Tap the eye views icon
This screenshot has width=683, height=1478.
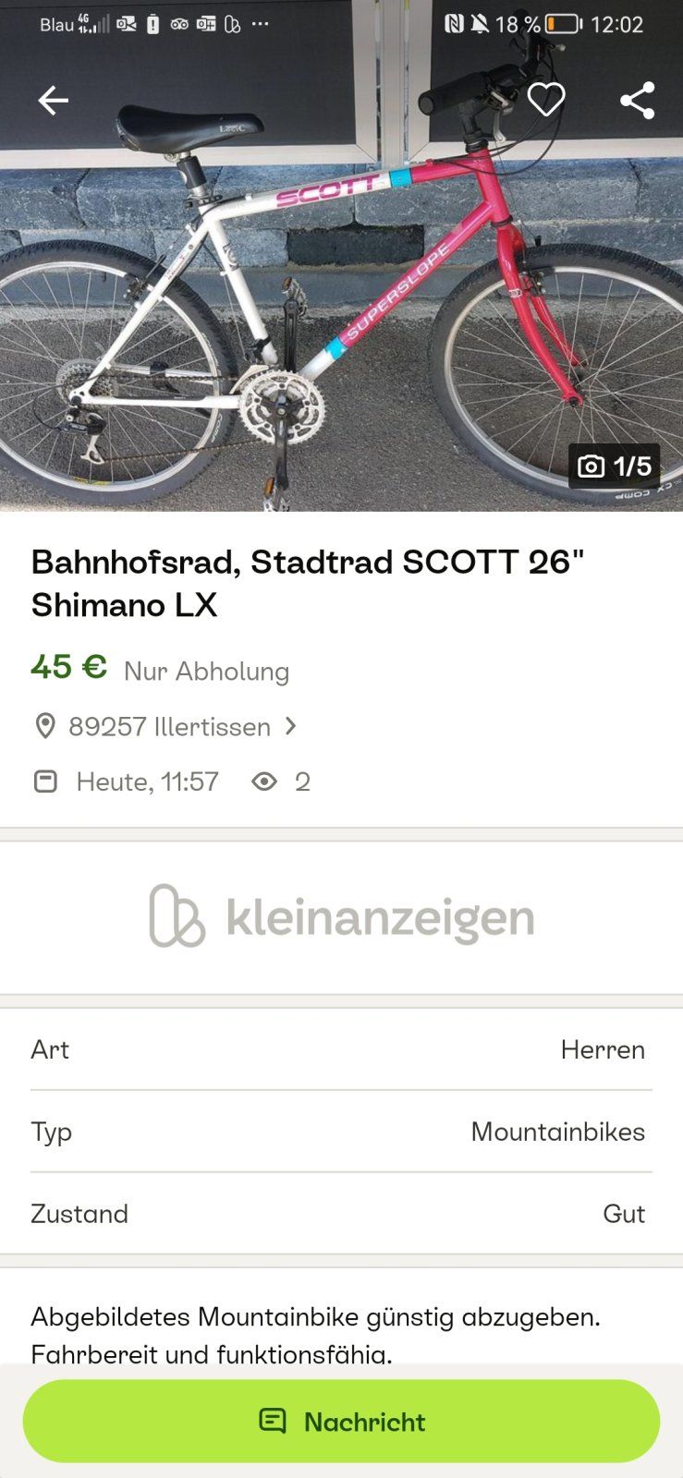264,781
